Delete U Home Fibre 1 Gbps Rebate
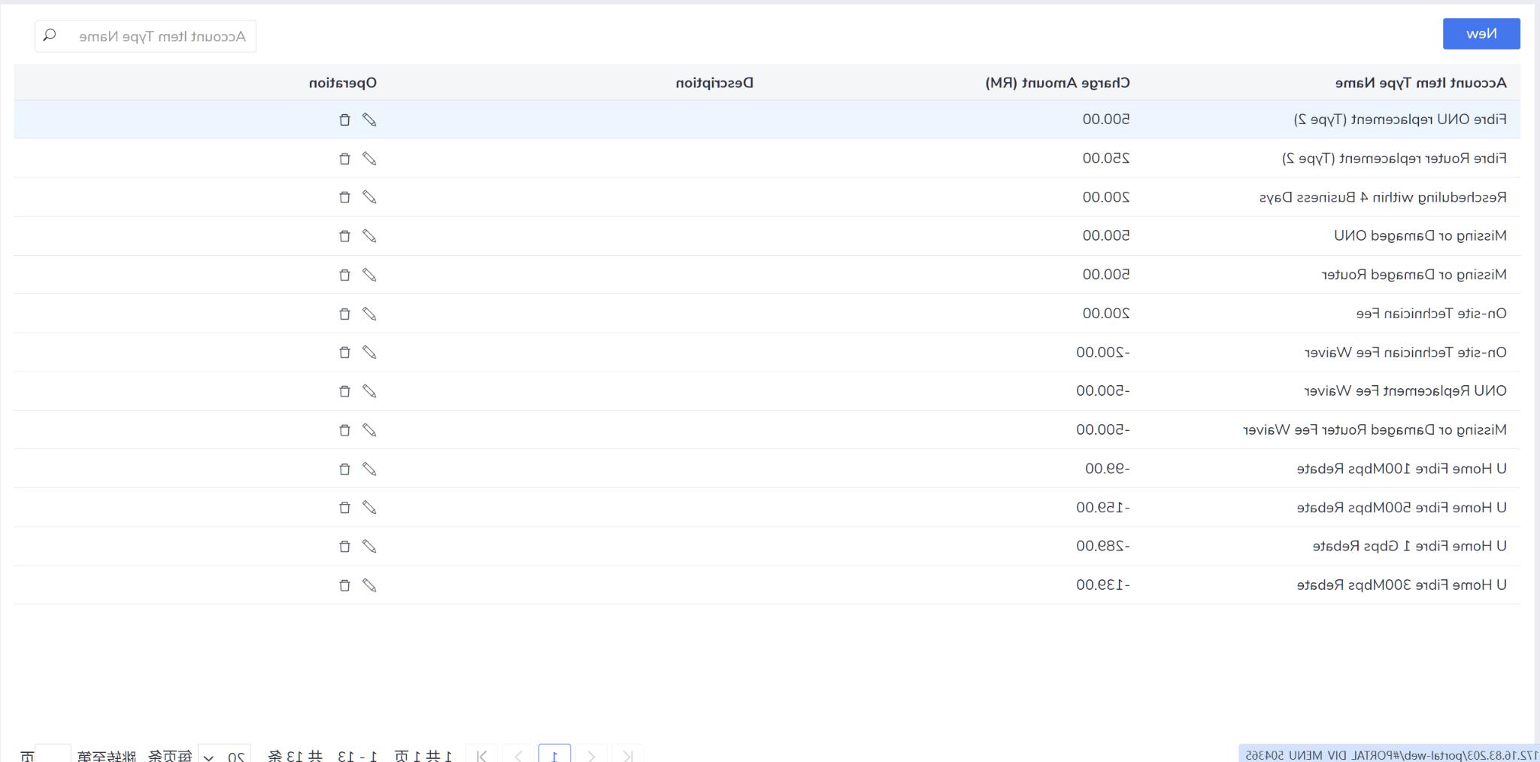Screen dimensions: 1540x762 [x=344, y=547]
